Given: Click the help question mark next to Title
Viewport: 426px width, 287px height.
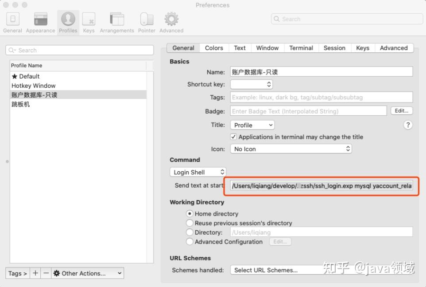Looking at the screenshot, I should click(x=407, y=125).
